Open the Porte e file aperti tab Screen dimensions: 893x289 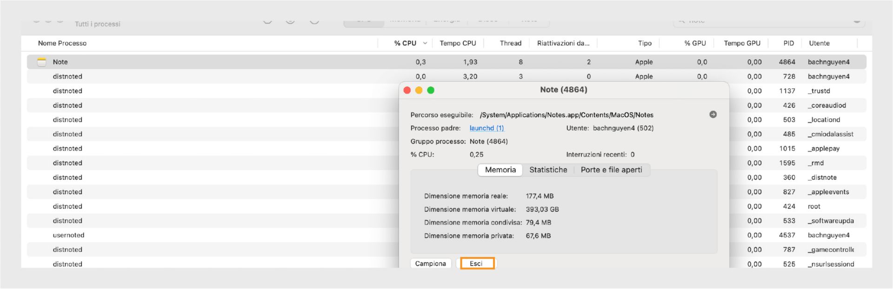pos(611,170)
